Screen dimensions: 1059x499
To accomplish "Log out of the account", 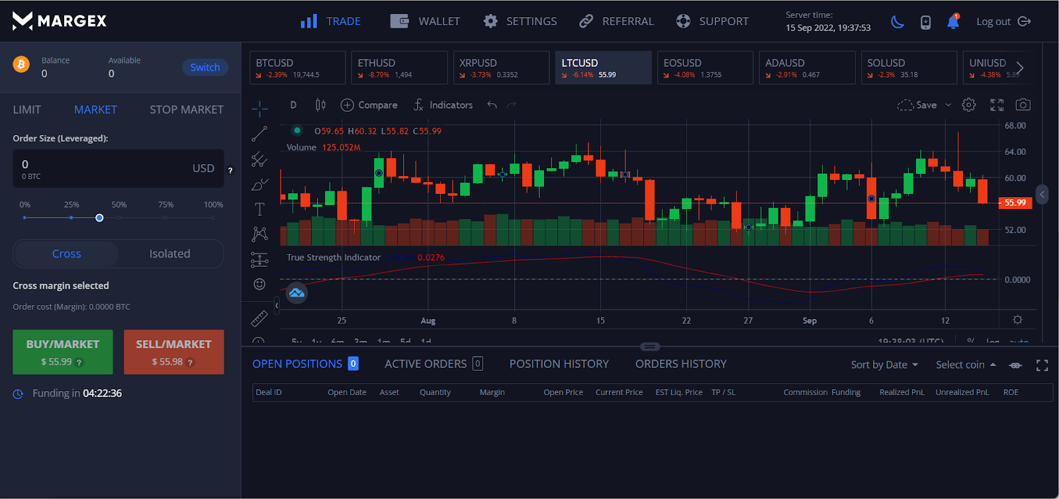I will (x=1003, y=22).
